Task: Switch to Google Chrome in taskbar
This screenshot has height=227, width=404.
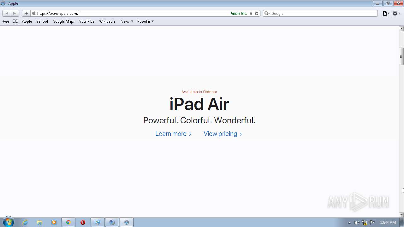Action: (68, 222)
